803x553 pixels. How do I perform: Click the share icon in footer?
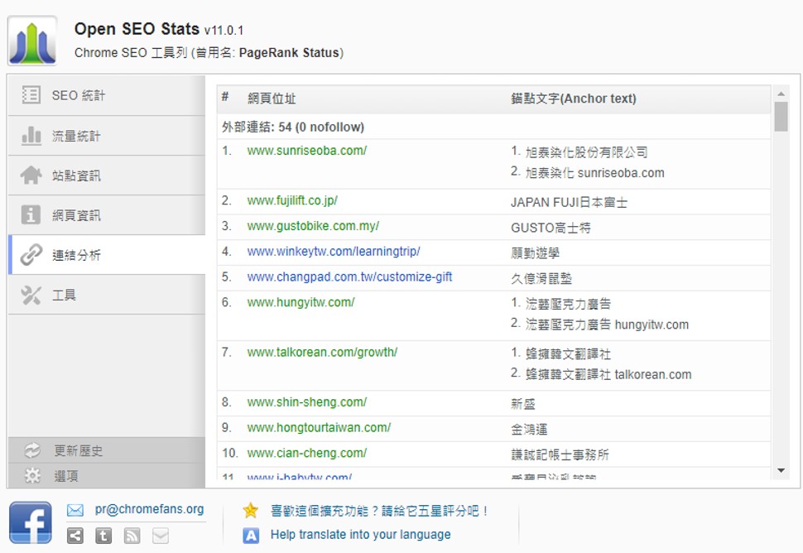tap(75, 536)
